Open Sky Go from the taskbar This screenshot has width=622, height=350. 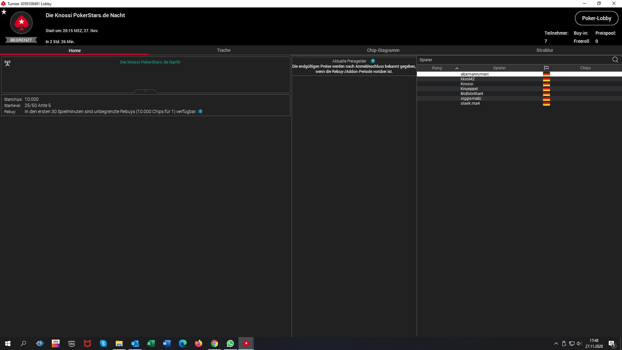56,344
